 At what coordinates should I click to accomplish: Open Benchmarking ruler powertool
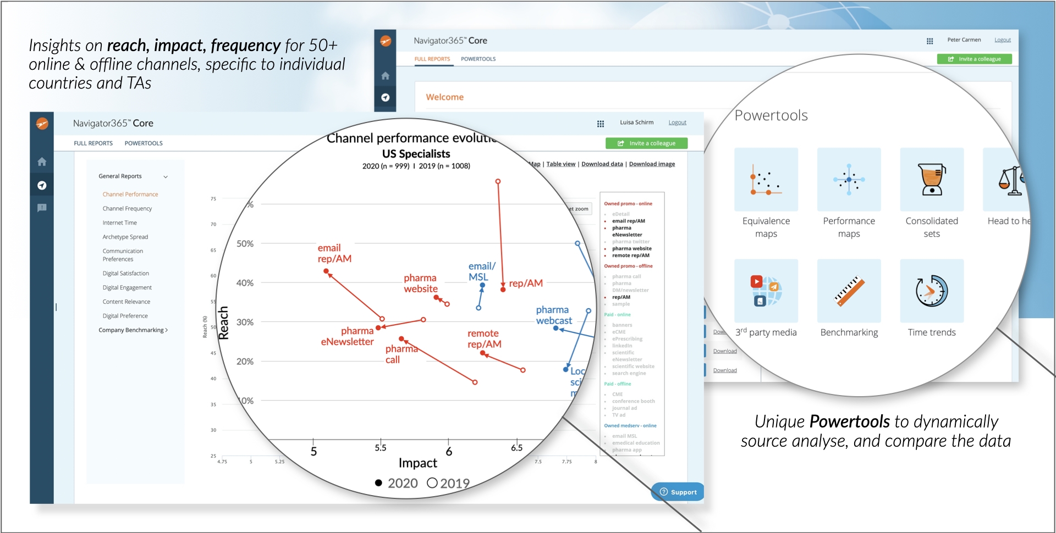[849, 291]
